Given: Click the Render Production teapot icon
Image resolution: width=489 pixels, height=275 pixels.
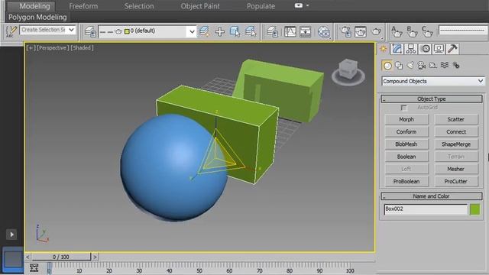Looking at the screenshot, I should click(376, 31).
